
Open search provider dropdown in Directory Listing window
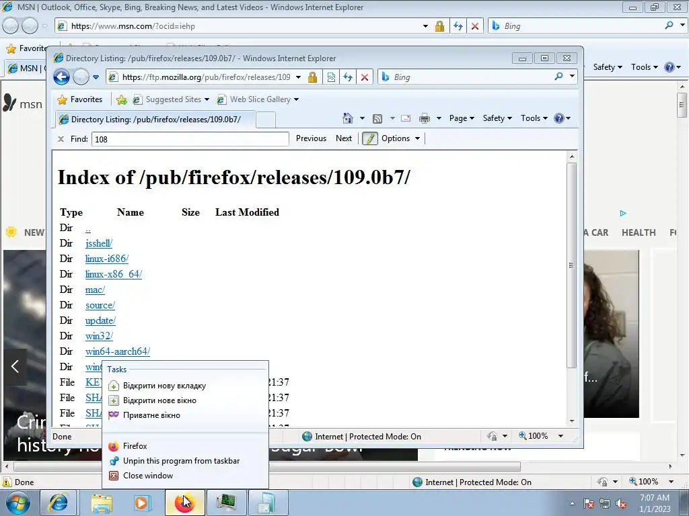(x=572, y=77)
